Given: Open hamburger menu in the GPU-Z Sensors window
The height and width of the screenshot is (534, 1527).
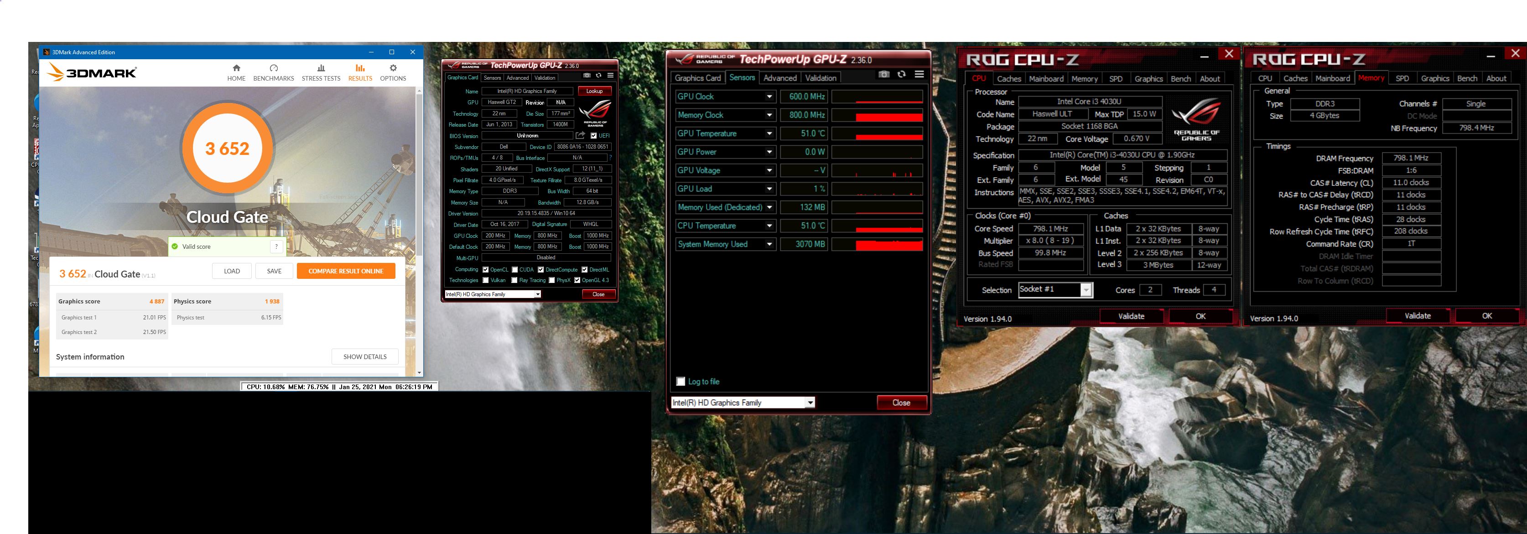Looking at the screenshot, I should coord(919,74).
